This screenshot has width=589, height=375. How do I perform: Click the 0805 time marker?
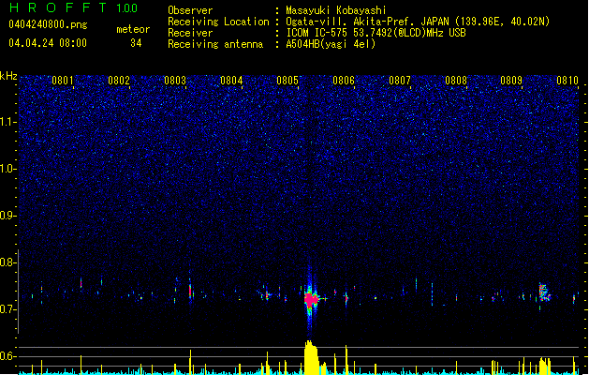(x=287, y=81)
